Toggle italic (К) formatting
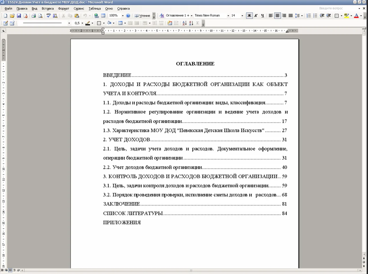 [256, 16]
